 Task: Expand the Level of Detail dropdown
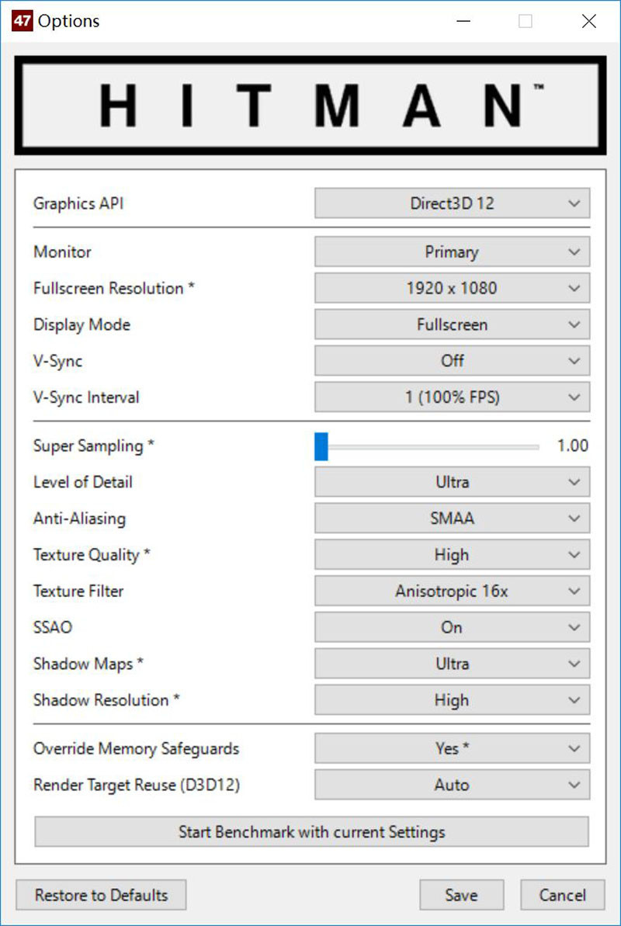tap(452, 482)
